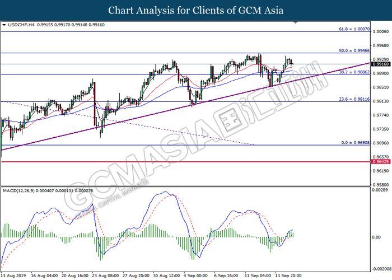
Task: Click the 13 Sep 20:00 time label
Action: (x=288, y=276)
